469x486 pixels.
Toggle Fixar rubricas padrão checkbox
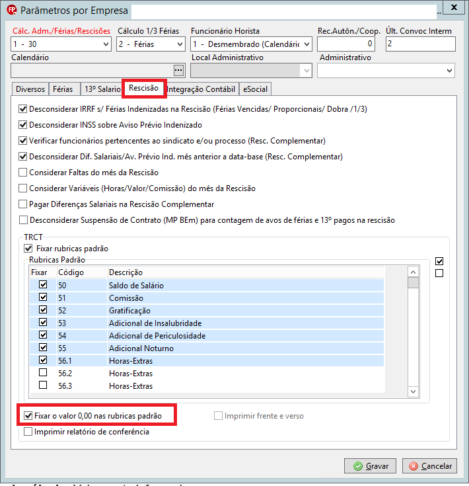click(x=28, y=248)
